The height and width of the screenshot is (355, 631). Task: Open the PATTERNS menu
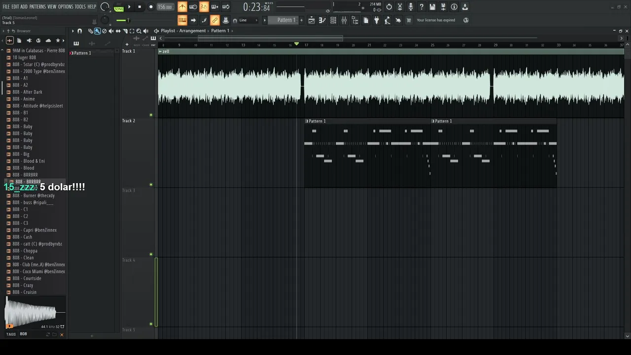[37, 7]
